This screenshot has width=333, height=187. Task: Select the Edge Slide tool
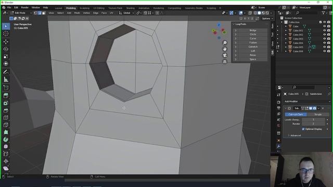tap(6, 154)
